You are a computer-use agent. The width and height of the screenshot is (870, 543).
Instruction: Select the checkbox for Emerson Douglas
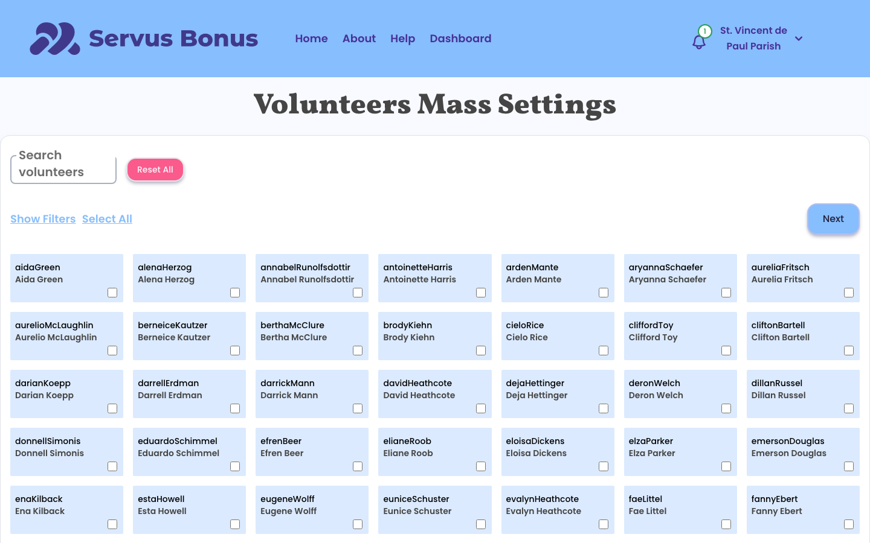pos(849,466)
